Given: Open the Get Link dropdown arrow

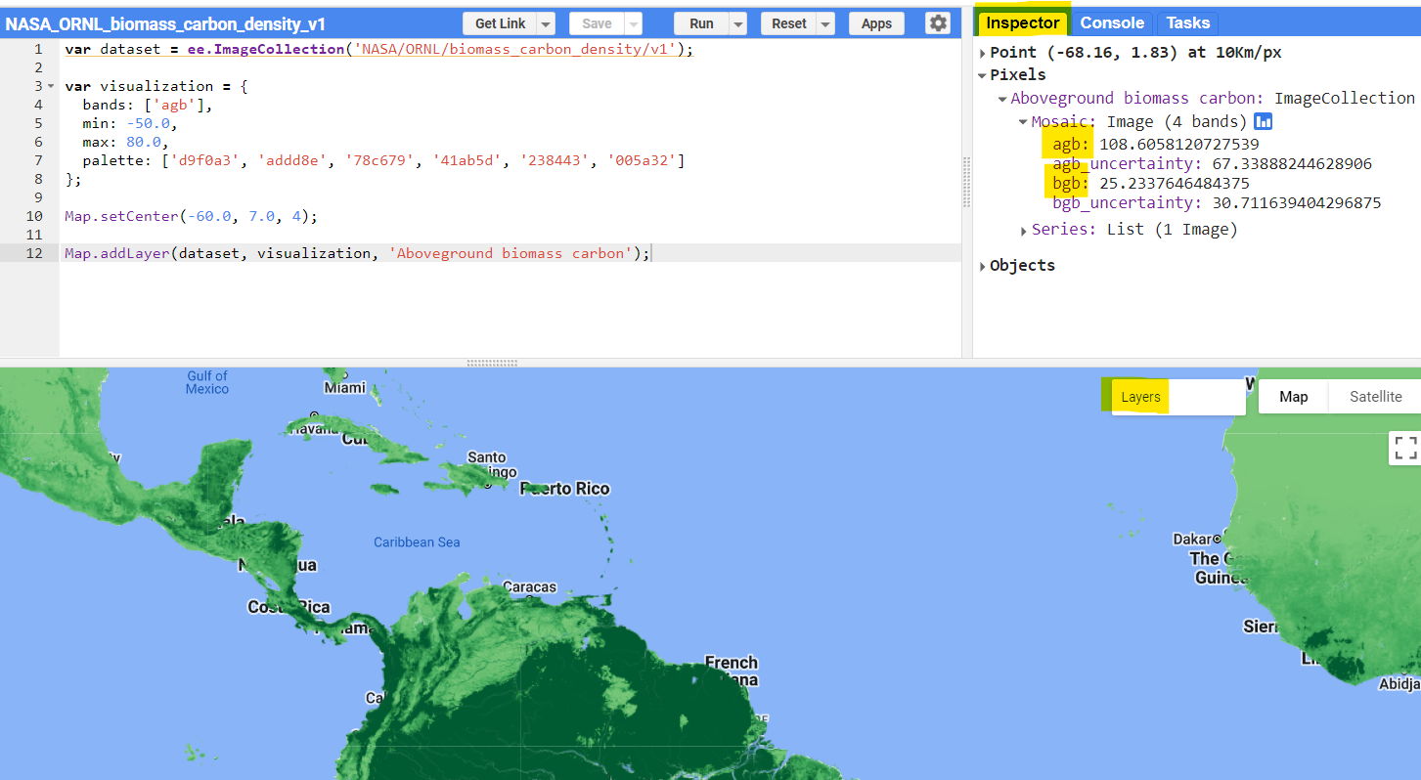Looking at the screenshot, I should [x=548, y=22].
